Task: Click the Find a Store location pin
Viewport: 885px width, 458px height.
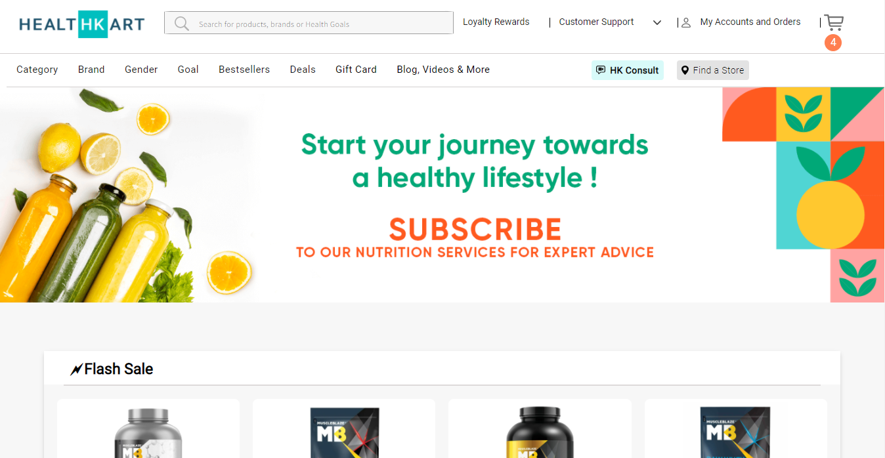Action: (685, 70)
